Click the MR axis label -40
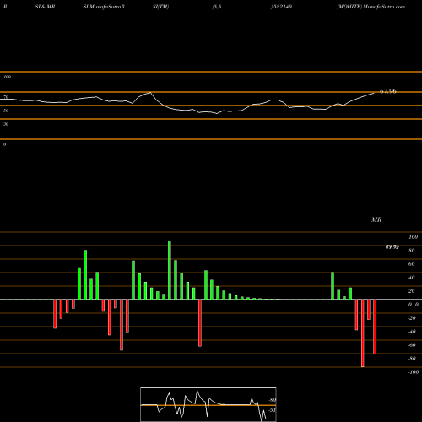The height and width of the screenshot is (422, 422). (412, 332)
